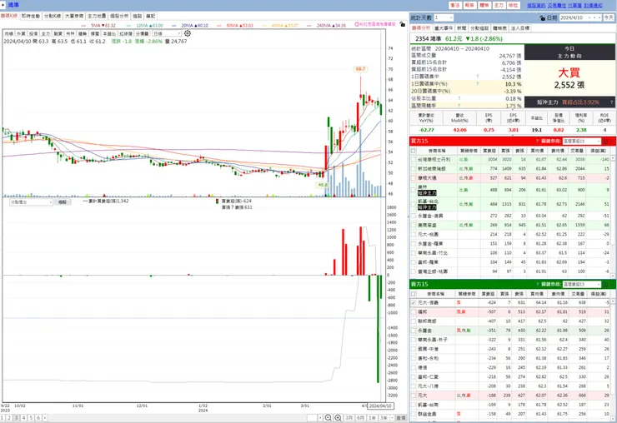Viewport: 617px width, 423px height.
Task: Open dropdown arrow next to 3年 range
Action: [391, 418]
